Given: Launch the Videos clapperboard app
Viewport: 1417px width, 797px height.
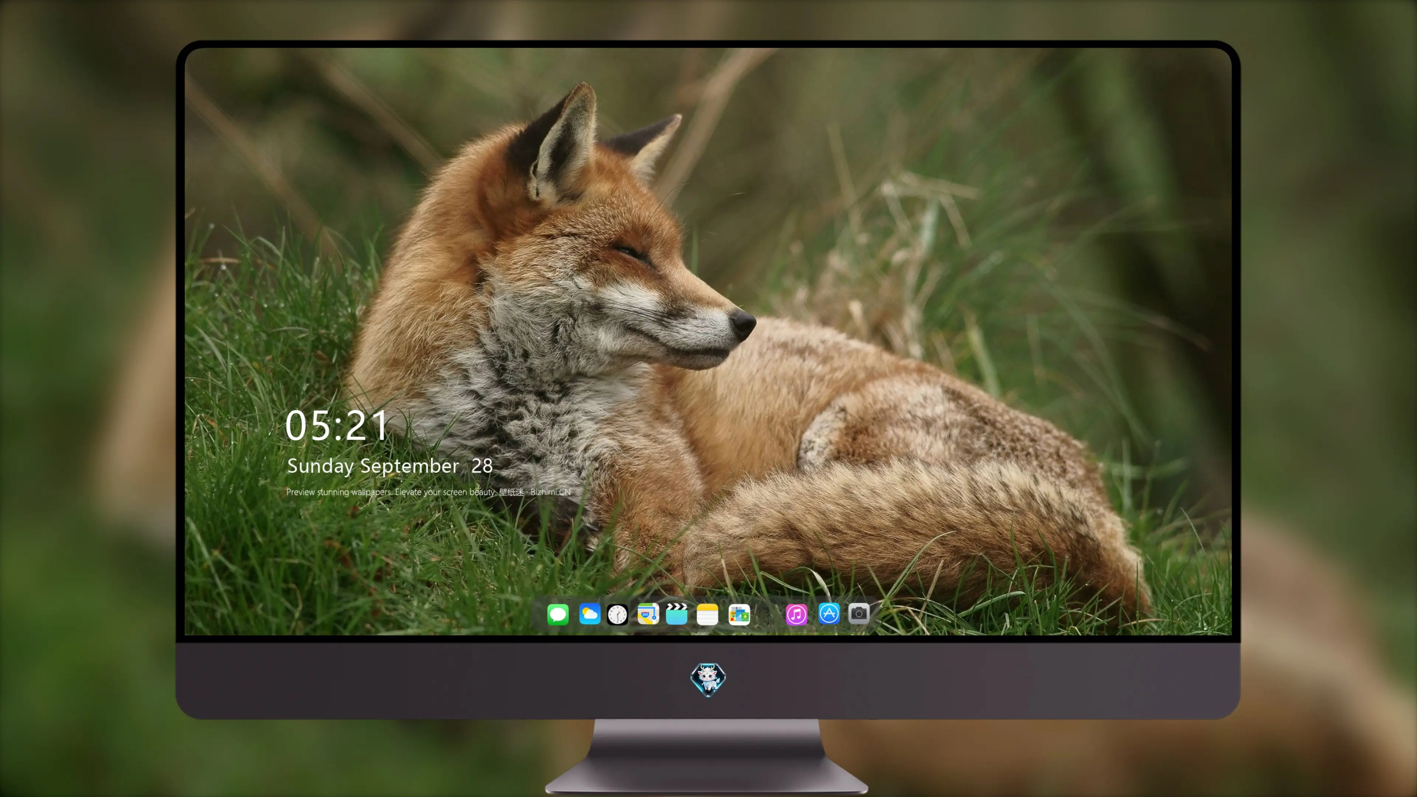Looking at the screenshot, I should pyautogui.click(x=677, y=614).
